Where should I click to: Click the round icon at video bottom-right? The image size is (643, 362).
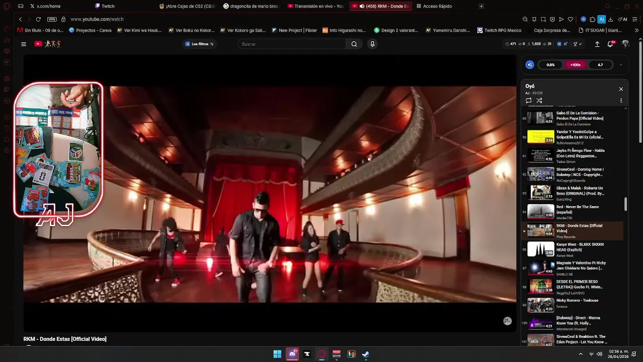click(507, 321)
